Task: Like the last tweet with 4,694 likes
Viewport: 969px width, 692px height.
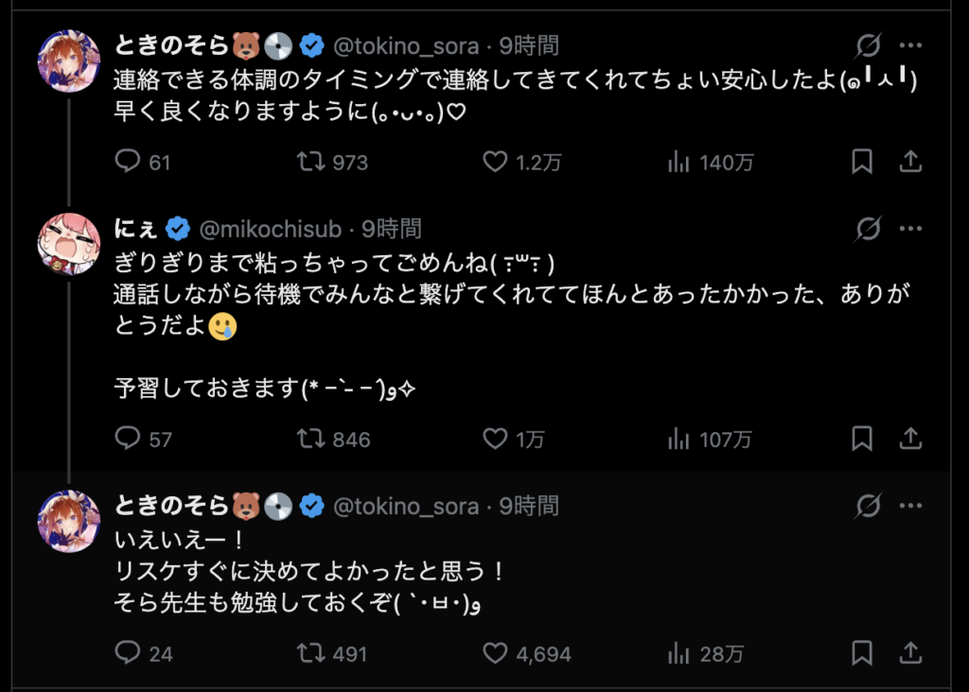Action: tap(495, 653)
